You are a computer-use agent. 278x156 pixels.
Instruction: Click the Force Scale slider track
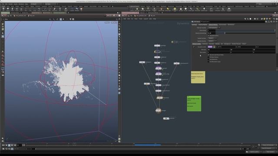pos(245,30)
